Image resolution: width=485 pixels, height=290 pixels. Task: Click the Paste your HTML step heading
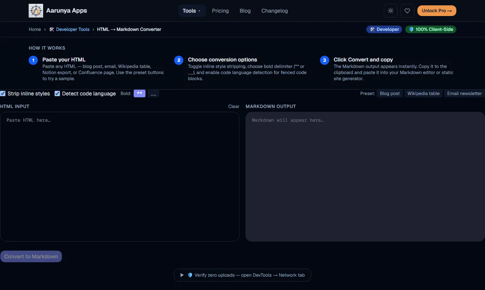[x=64, y=60]
